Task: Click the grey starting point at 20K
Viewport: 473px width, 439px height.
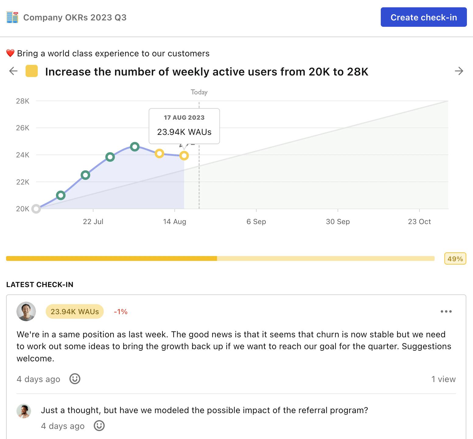Action: [x=36, y=209]
